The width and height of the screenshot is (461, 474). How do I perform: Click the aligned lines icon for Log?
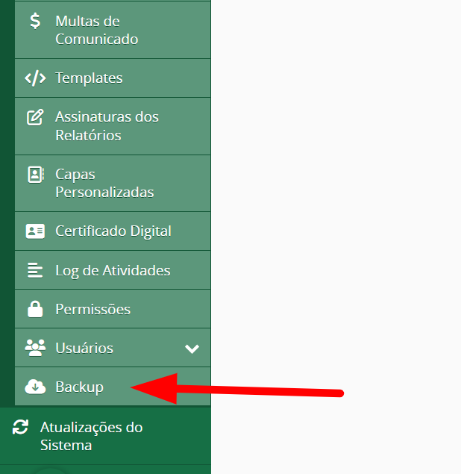coord(35,270)
